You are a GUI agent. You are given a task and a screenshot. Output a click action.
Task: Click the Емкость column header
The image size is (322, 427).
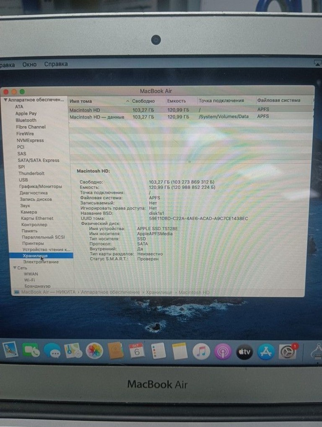click(177, 101)
